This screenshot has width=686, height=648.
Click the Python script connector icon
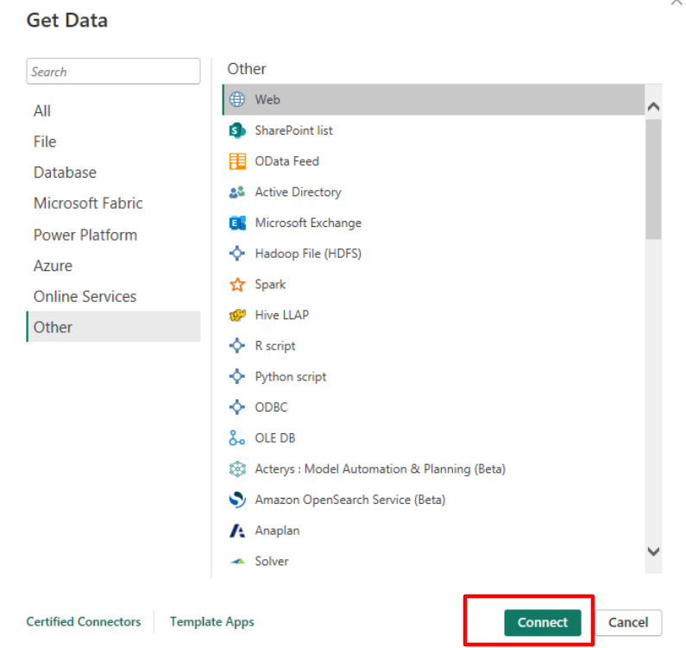[x=237, y=376]
